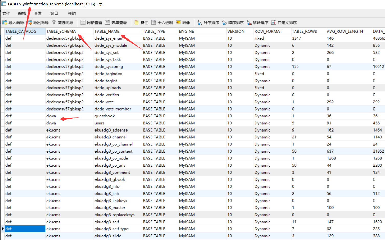Select the ekuadg3_co_urls cell

pyautogui.click(x=118, y=165)
